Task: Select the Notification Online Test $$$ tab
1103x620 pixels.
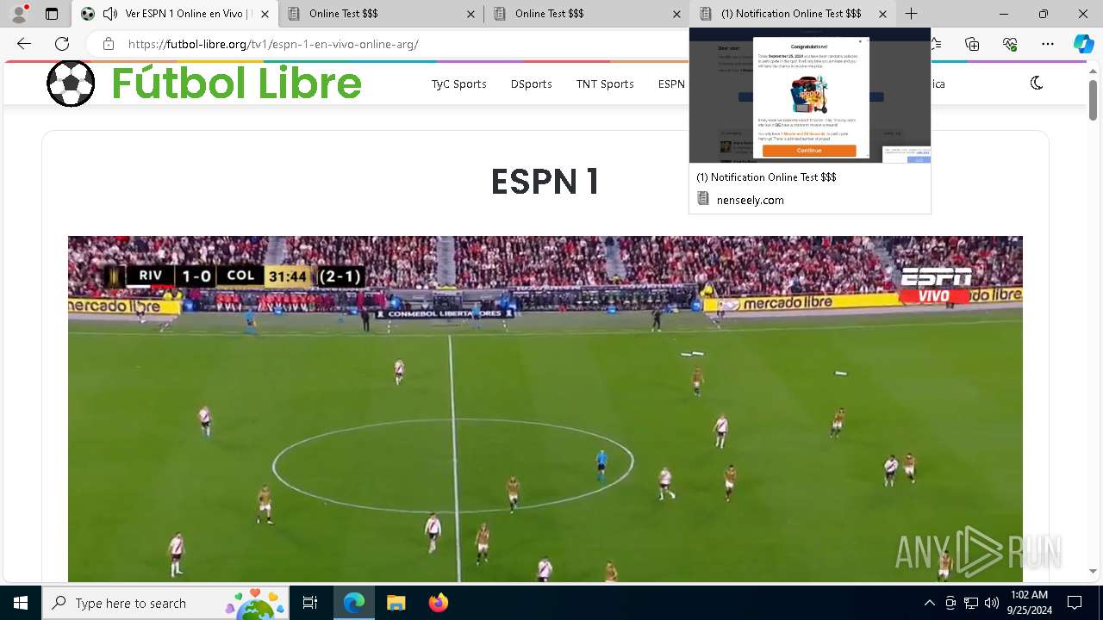Action: (793, 14)
